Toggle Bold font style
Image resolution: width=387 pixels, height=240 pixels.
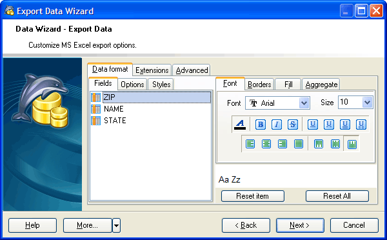point(261,125)
